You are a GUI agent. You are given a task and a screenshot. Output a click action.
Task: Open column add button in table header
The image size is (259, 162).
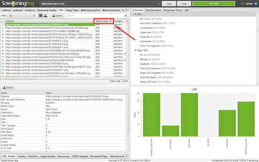127,21
